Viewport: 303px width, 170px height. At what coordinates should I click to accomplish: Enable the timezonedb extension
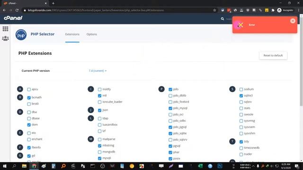coord(241,148)
